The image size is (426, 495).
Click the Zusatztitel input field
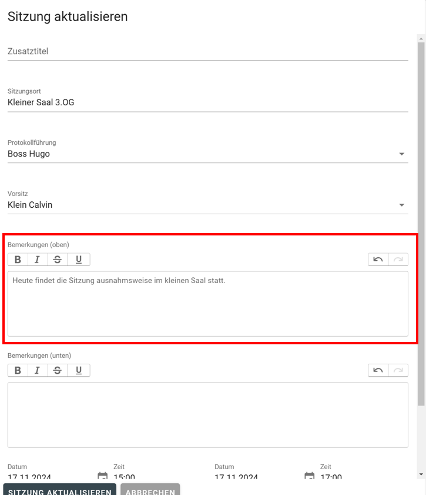point(207,51)
